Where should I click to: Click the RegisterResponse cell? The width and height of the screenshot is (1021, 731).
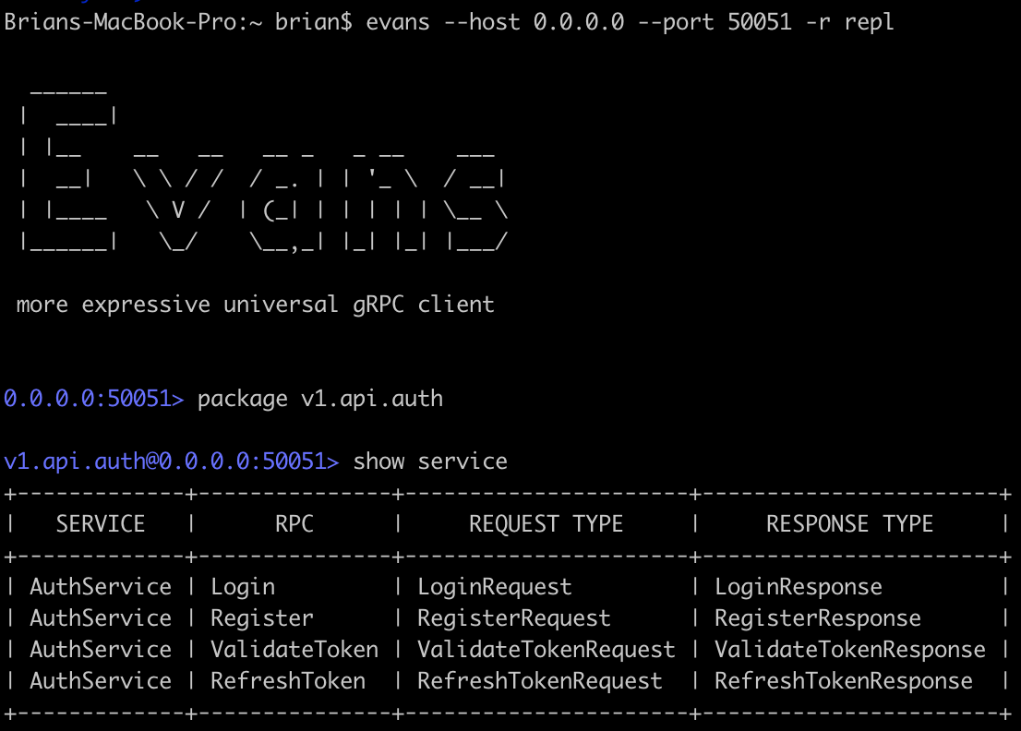coord(818,618)
